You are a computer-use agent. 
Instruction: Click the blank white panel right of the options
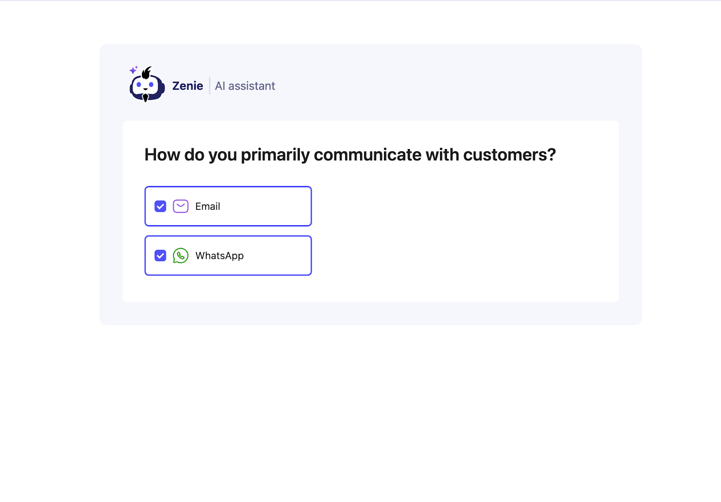pyautogui.click(x=464, y=231)
